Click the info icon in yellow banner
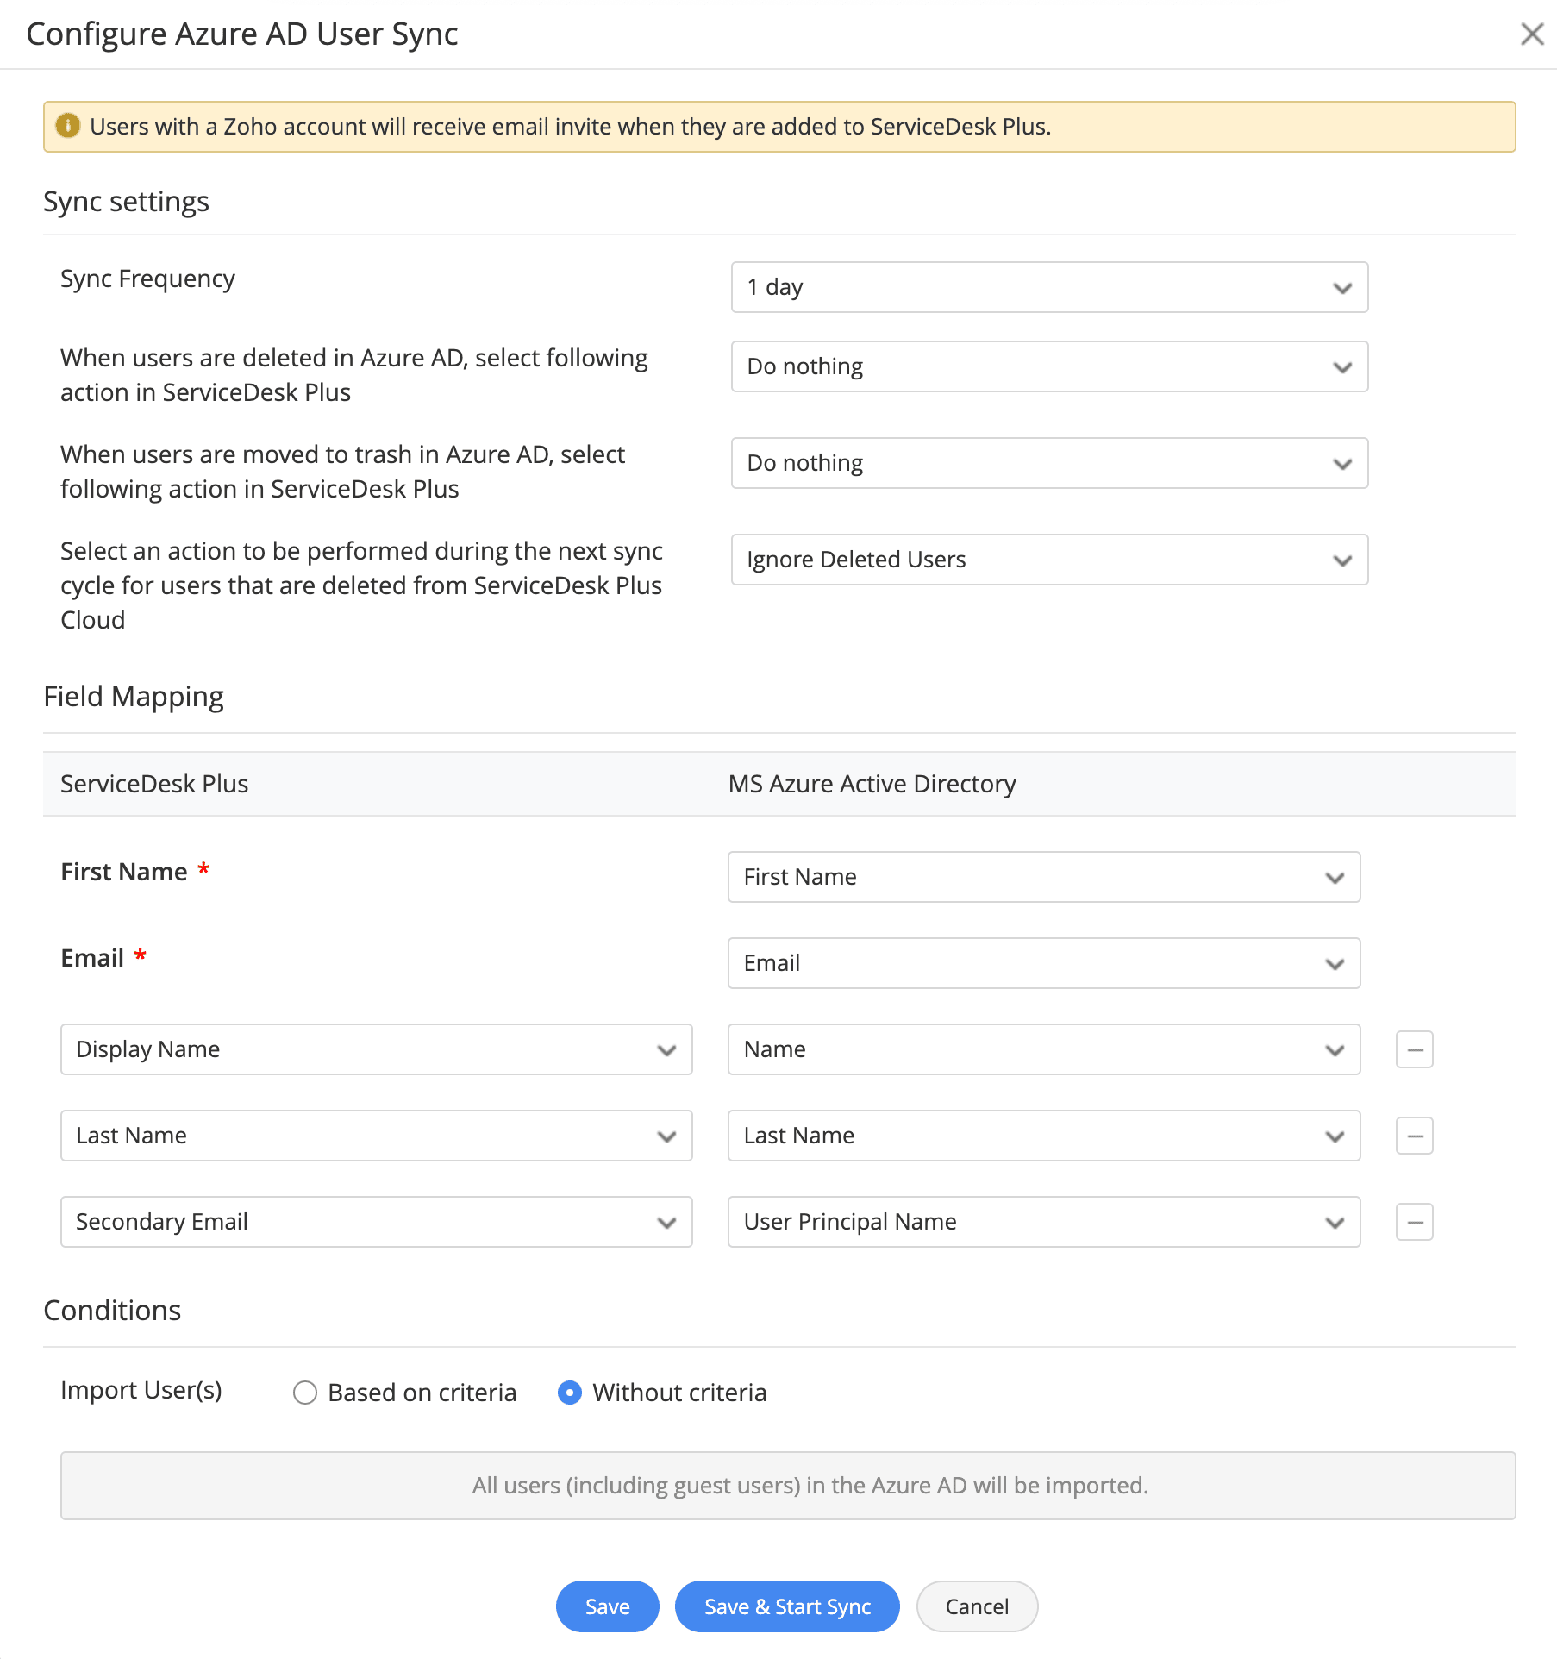 [68, 126]
